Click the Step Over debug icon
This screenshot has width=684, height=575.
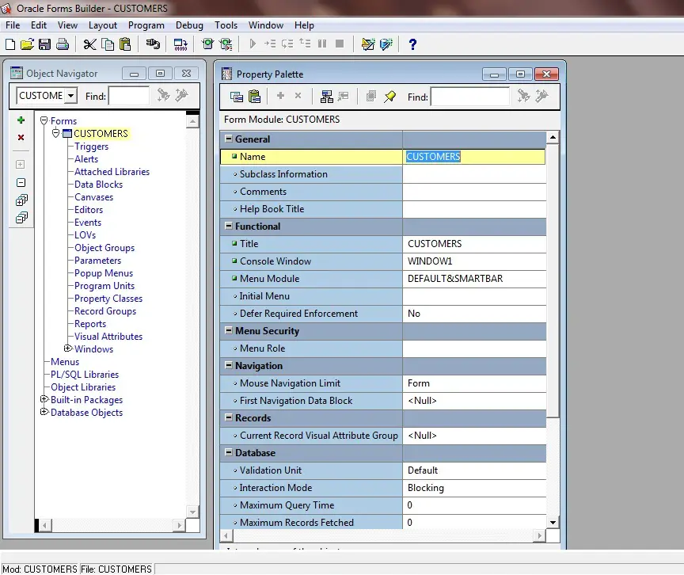(287, 44)
